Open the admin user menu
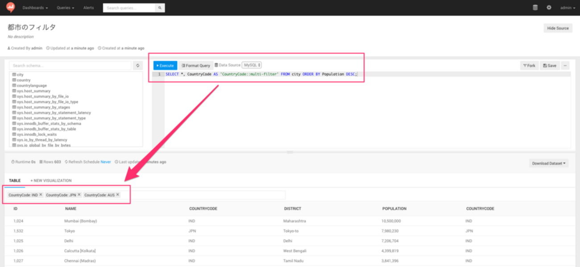 [x=568, y=8]
